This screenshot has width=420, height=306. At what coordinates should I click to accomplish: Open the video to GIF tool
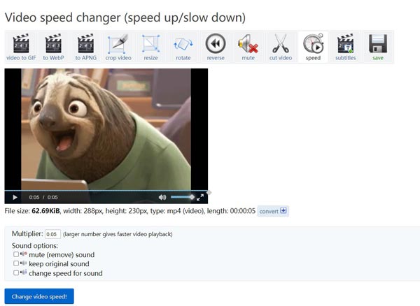click(21, 47)
